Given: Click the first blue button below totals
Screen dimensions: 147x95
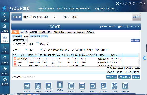Looking at the screenshot, I should 112,77.
